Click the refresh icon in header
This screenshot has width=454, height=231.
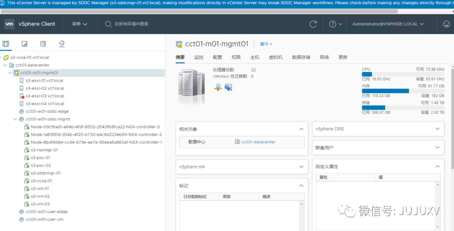[x=313, y=24]
